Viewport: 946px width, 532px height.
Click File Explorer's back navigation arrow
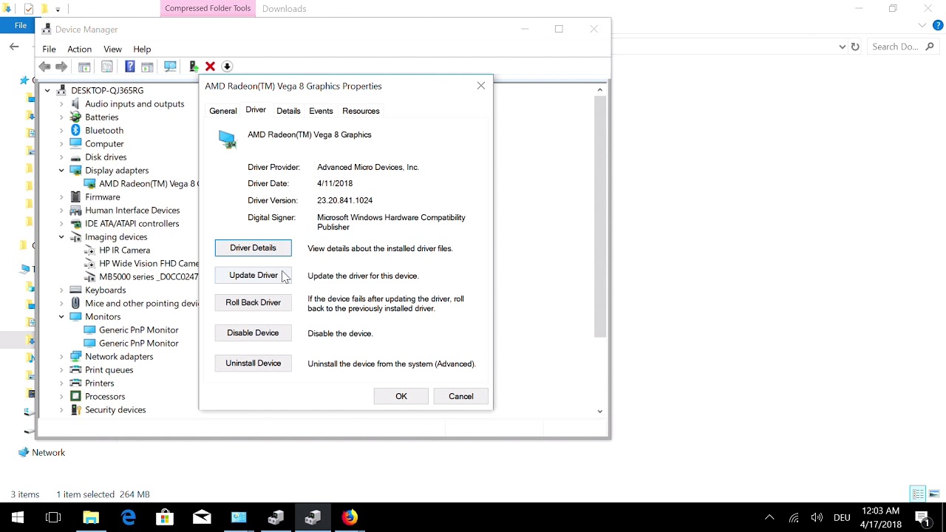(14, 47)
